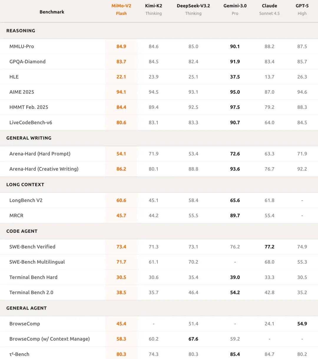Click the GPT-5 High column header
Viewport: 318px width, 359px height.
302,9
